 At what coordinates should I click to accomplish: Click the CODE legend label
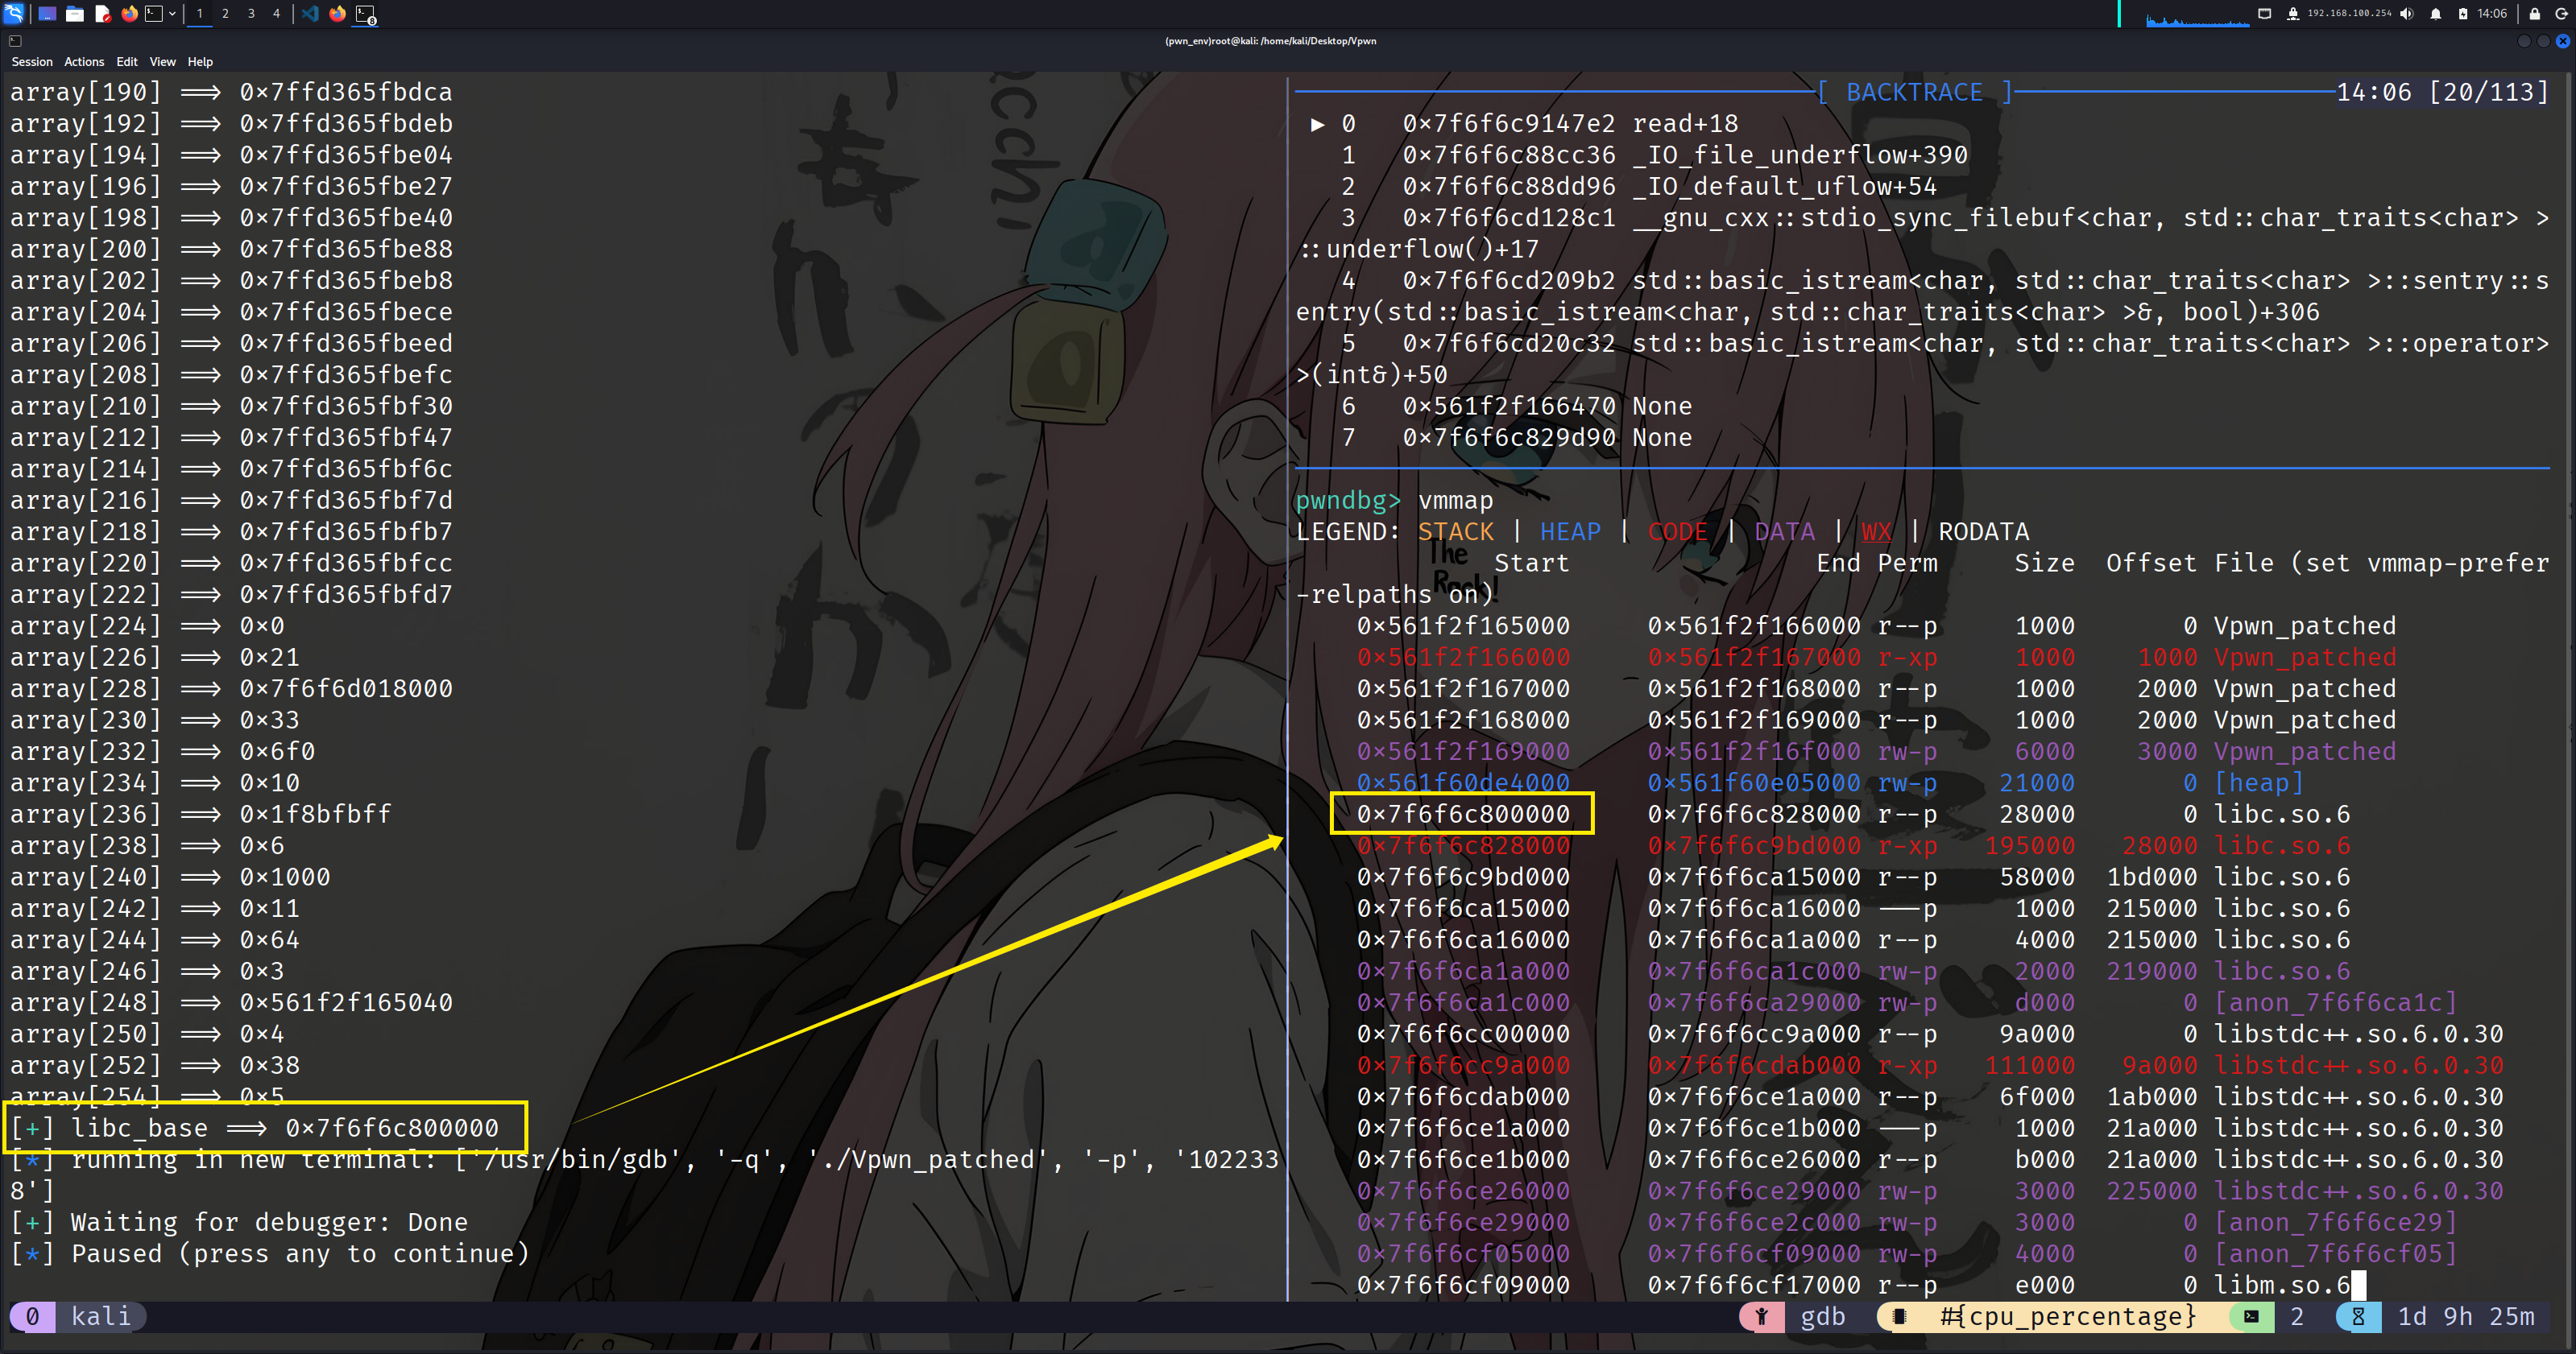(1677, 531)
